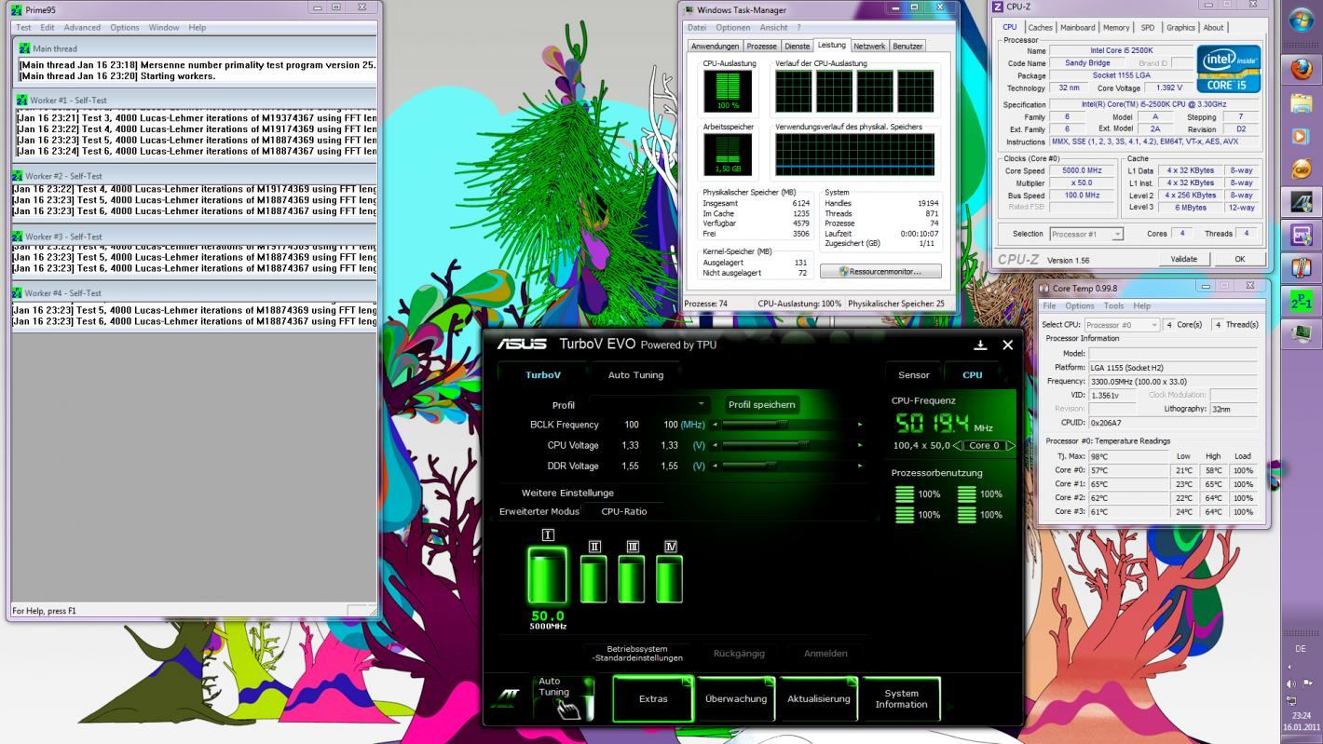Click the Main thread window icon in Prime95

[x=25, y=48]
